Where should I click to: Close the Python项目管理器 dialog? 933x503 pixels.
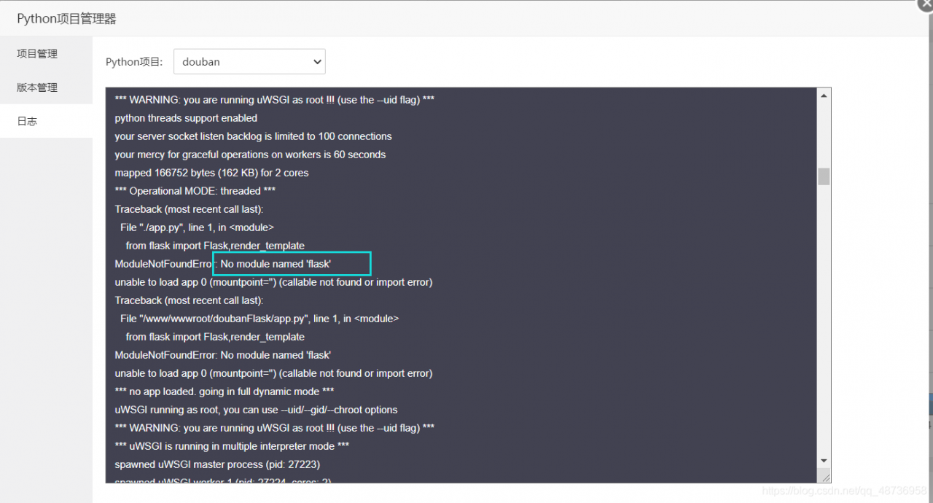pyautogui.click(x=926, y=4)
